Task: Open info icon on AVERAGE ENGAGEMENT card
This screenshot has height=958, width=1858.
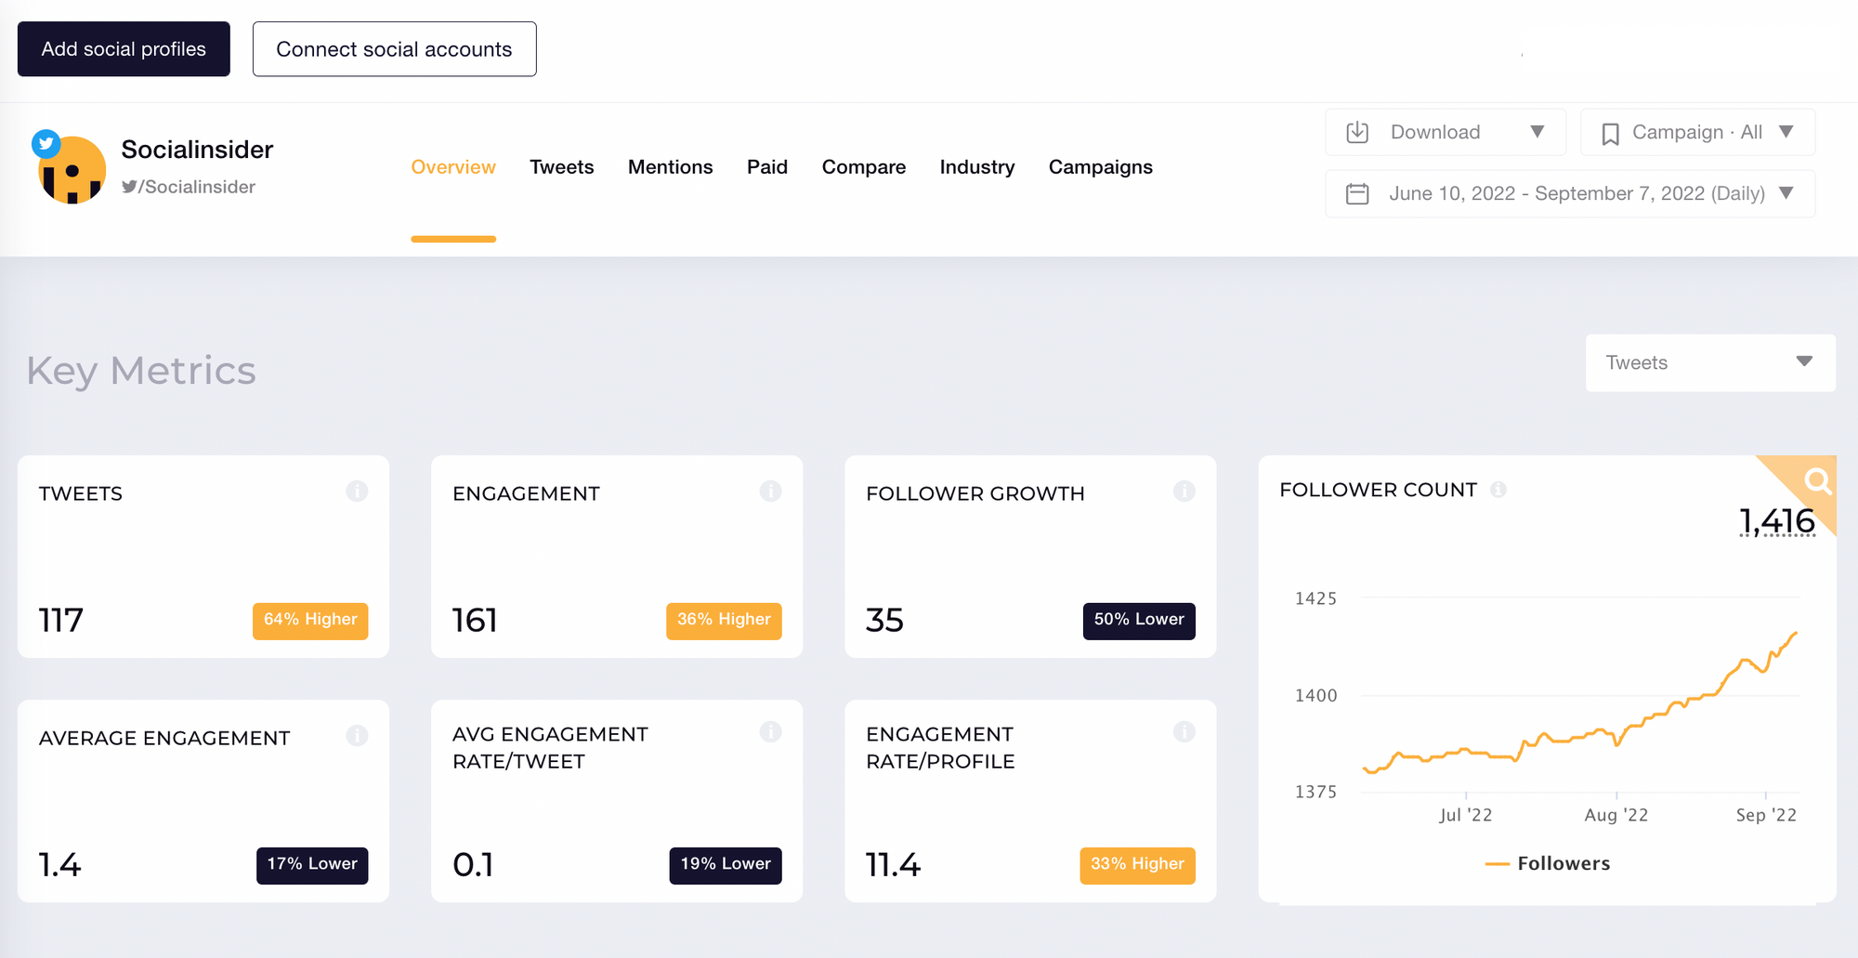Action: click(x=357, y=736)
